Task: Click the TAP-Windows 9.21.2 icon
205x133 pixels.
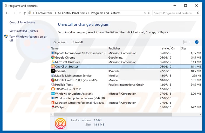Action: pyautogui.click(x=53, y=89)
